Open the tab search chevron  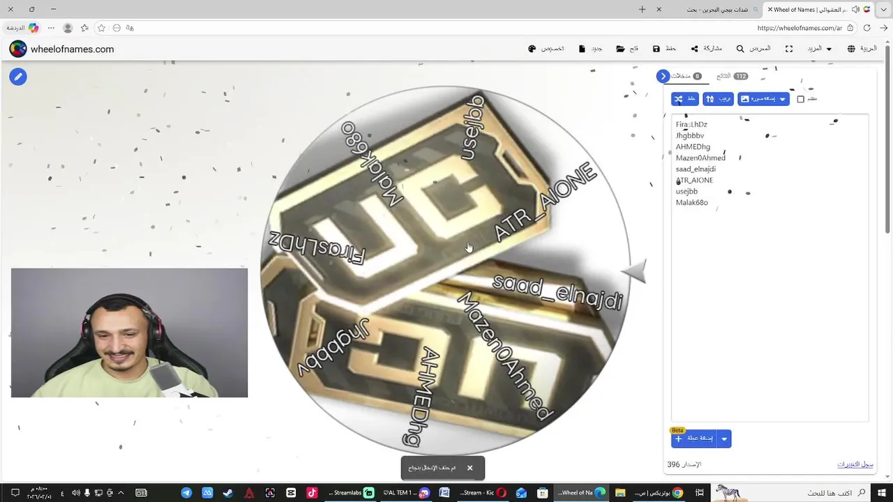point(883,10)
